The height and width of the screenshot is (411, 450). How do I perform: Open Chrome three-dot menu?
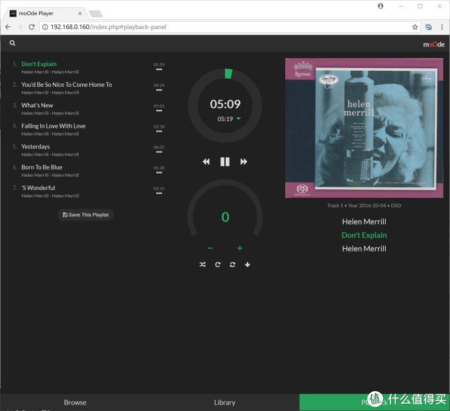(x=441, y=27)
